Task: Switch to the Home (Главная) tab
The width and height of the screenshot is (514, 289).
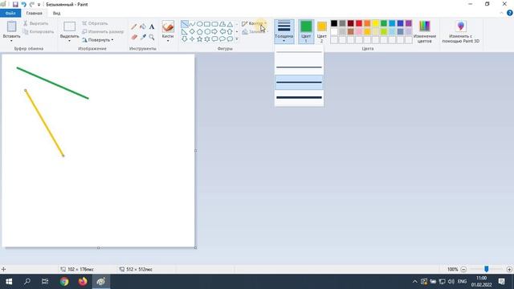Action: (x=34, y=13)
